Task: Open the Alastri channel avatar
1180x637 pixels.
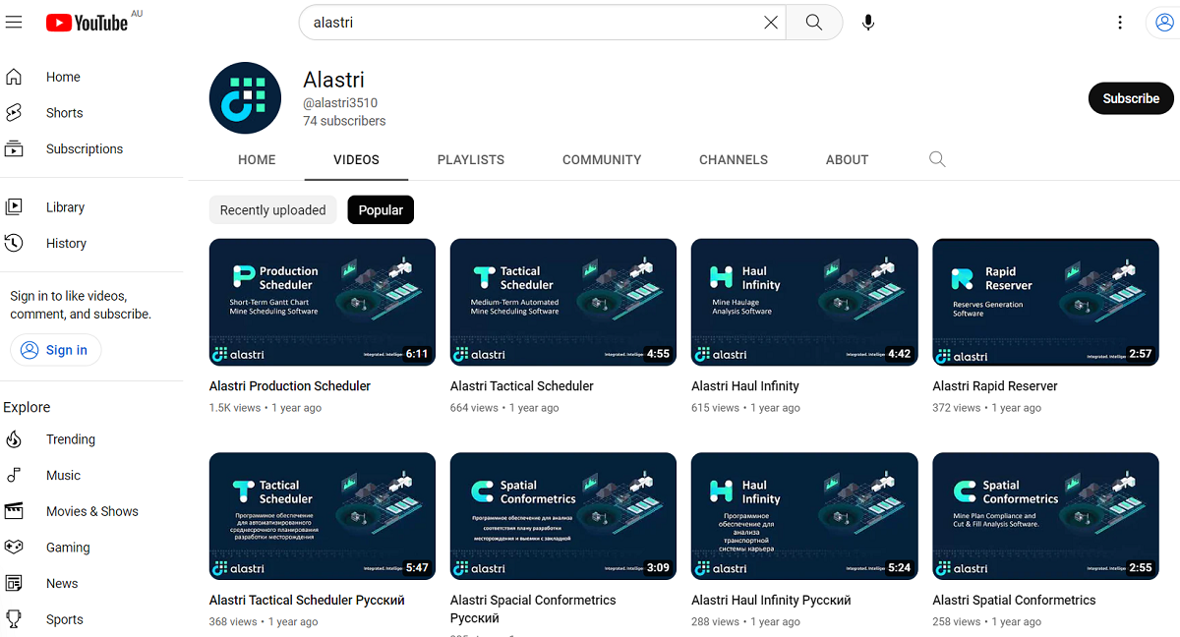Action: click(x=245, y=98)
